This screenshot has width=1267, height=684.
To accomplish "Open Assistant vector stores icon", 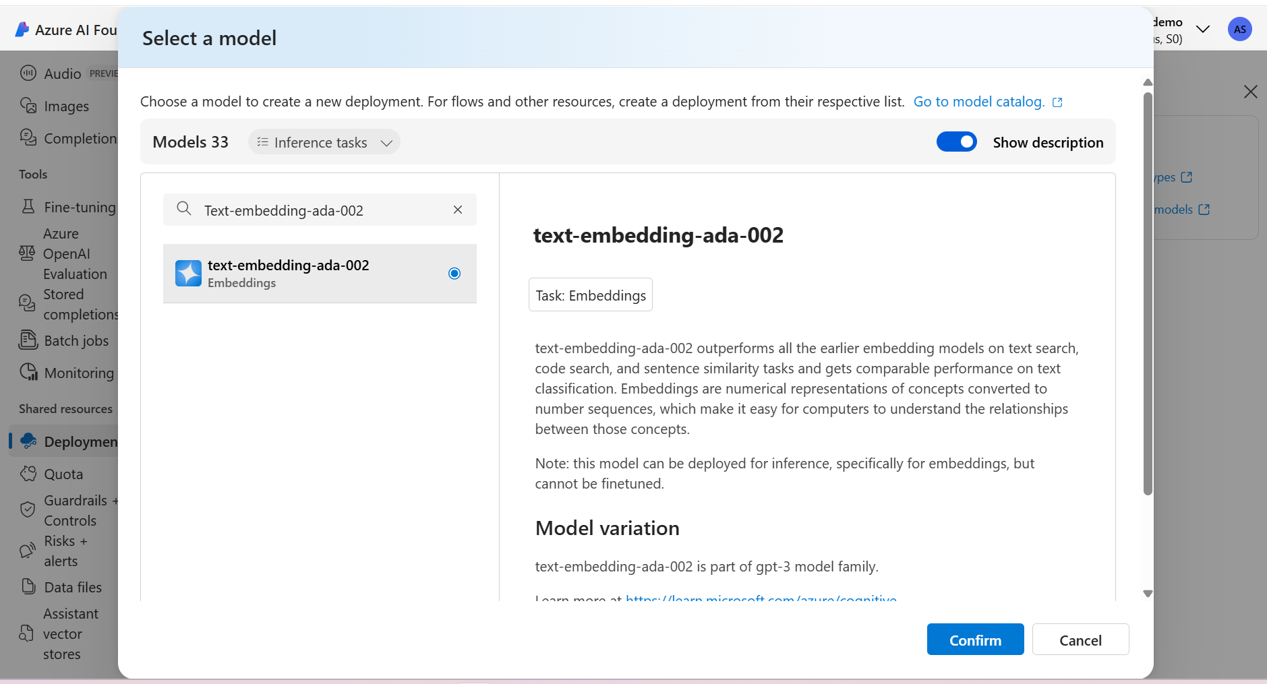I will (x=26, y=633).
